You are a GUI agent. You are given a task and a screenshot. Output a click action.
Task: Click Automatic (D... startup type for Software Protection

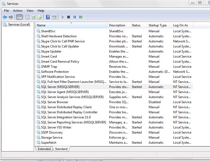(159, 72)
